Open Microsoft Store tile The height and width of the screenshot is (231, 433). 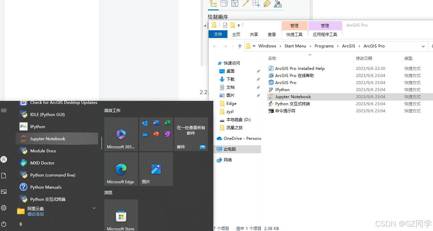(x=121, y=215)
